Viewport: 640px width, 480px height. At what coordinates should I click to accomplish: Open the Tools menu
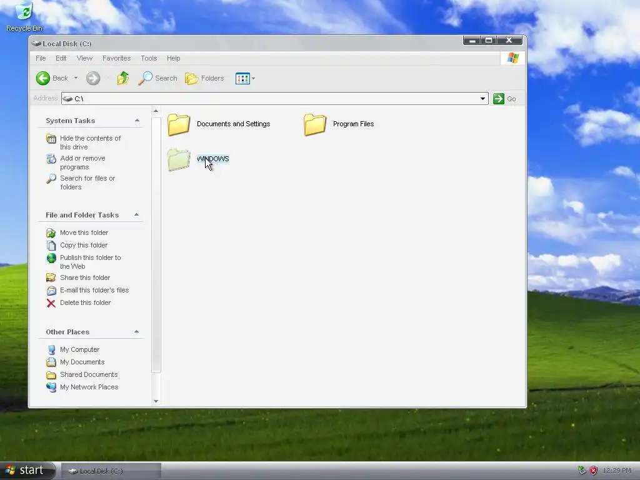click(149, 58)
